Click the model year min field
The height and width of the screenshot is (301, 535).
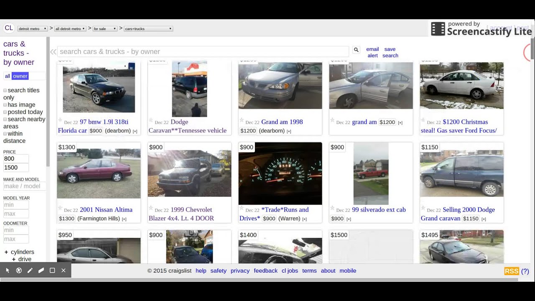[16, 205]
